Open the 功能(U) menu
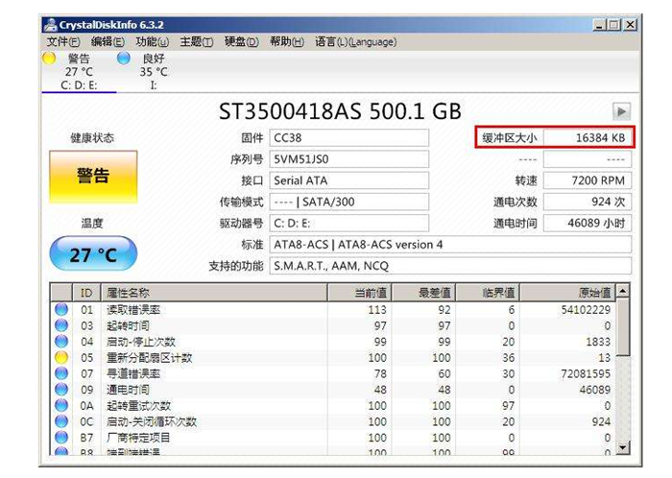Viewport: 672px width, 478px height. click(152, 42)
